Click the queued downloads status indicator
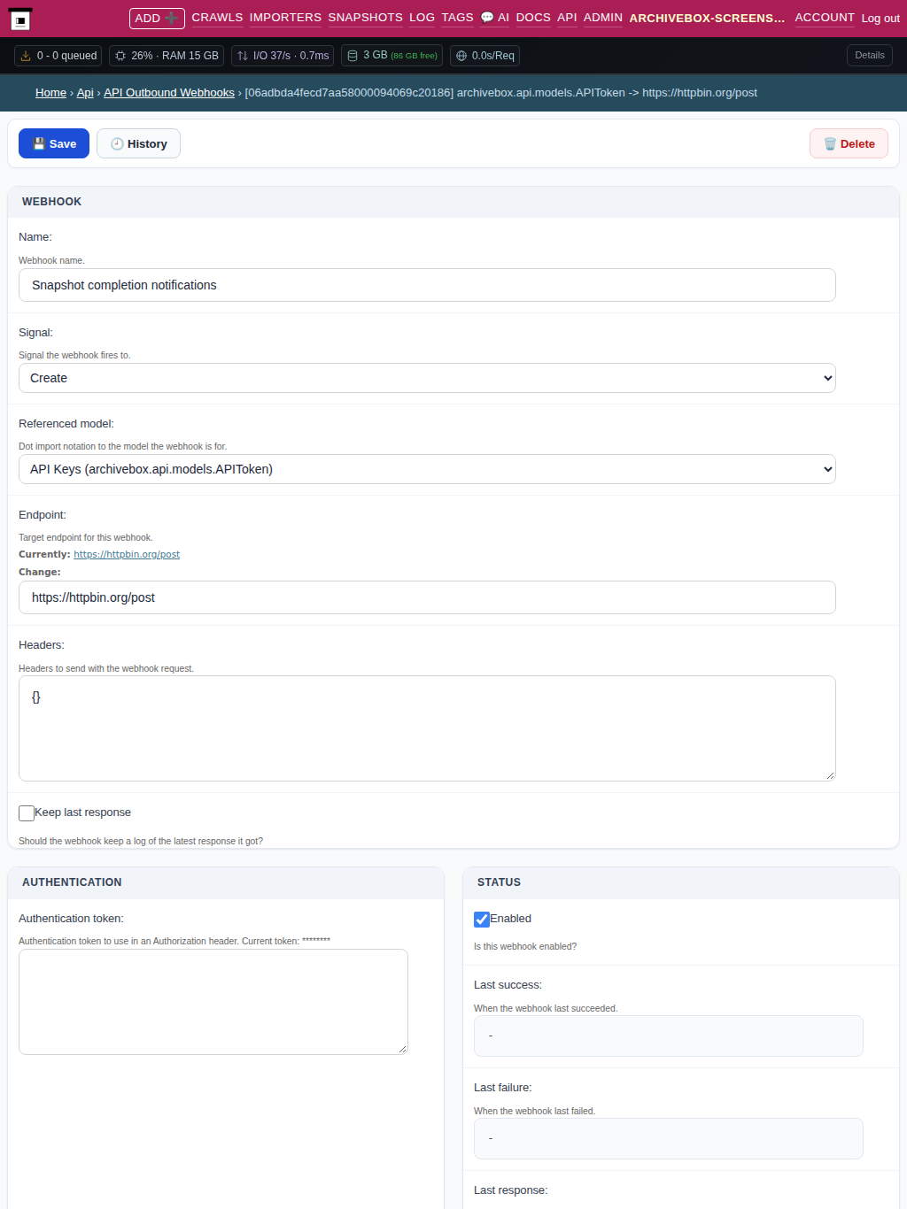Image resolution: width=907 pixels, height=1209 pixels. [x=58, y=56]
